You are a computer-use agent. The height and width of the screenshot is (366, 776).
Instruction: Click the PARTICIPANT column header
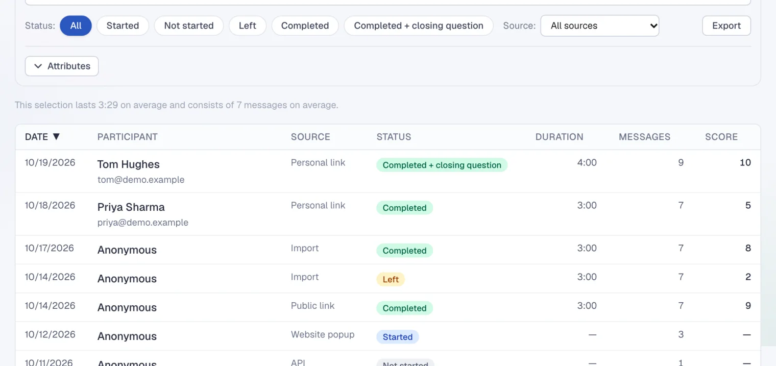coord(128,137)
